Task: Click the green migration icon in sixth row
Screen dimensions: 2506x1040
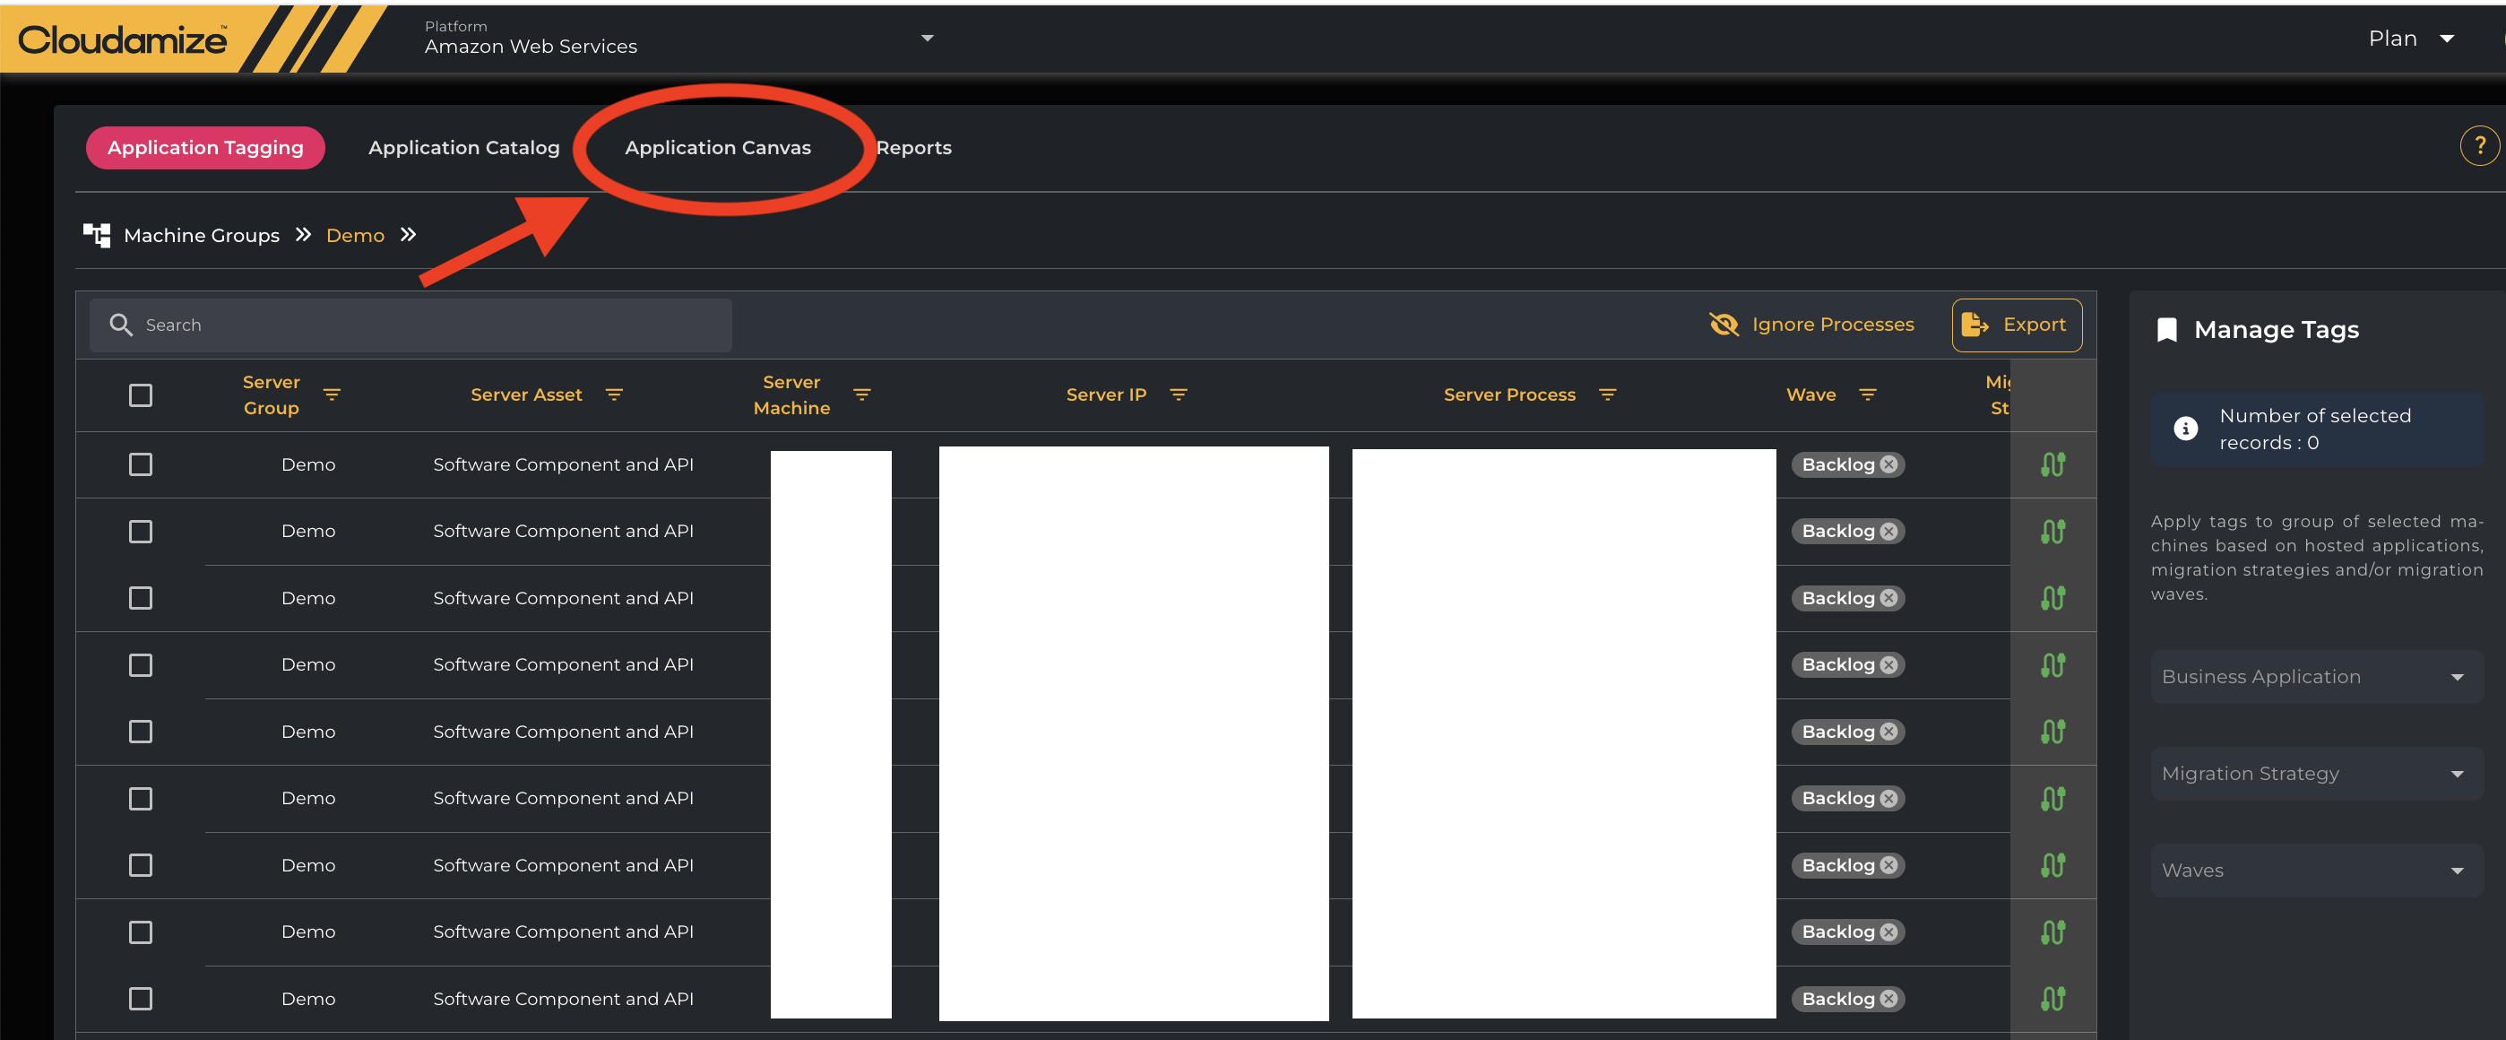Action: 2052,799
